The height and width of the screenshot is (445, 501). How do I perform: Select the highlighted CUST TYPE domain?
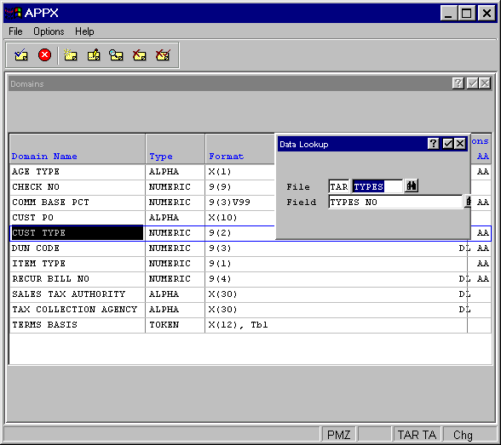(77, 233)
